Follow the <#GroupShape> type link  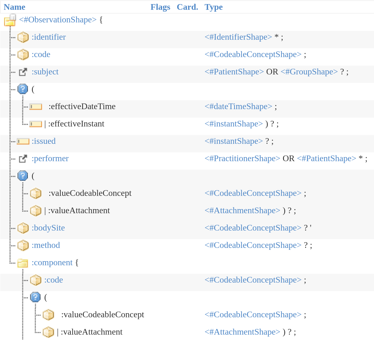click(309, 72)
